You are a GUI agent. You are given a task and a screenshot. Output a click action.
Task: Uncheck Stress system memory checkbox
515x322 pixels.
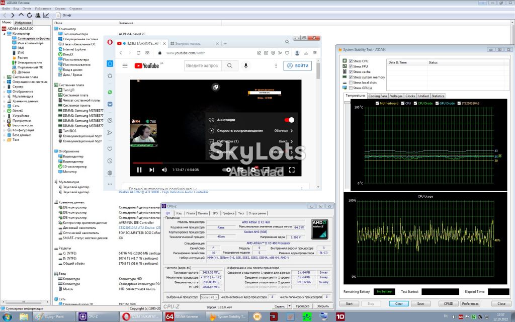(351, 77)
